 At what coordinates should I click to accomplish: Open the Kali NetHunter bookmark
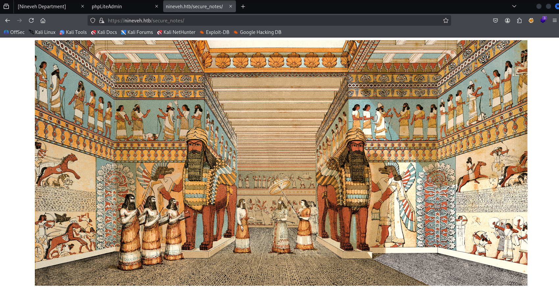176,32
